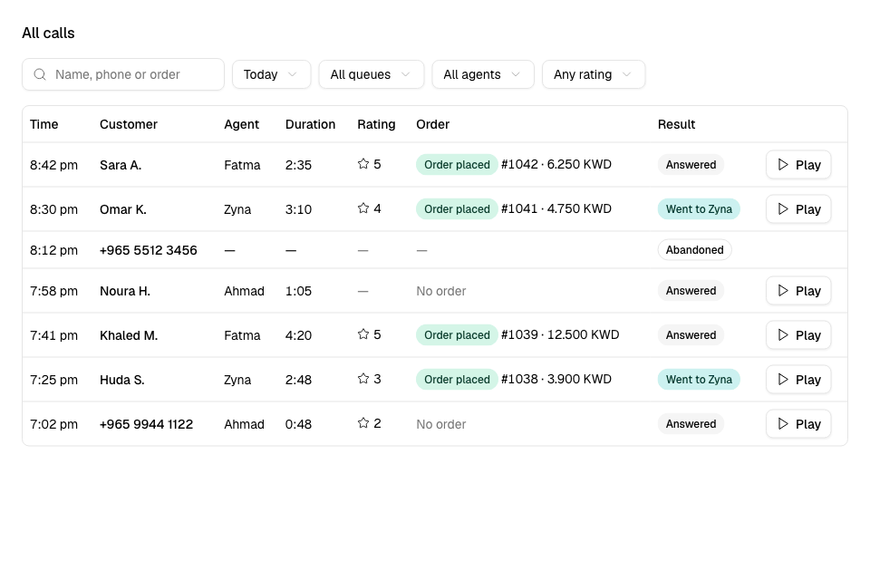Expand the All agents filter
Screen dimensions: 870x580
[483, 74]
